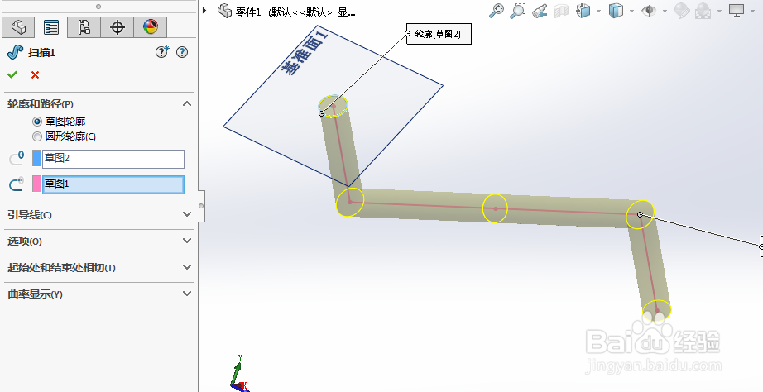Open the Display Style dropdown arrow

pos(631,12)
